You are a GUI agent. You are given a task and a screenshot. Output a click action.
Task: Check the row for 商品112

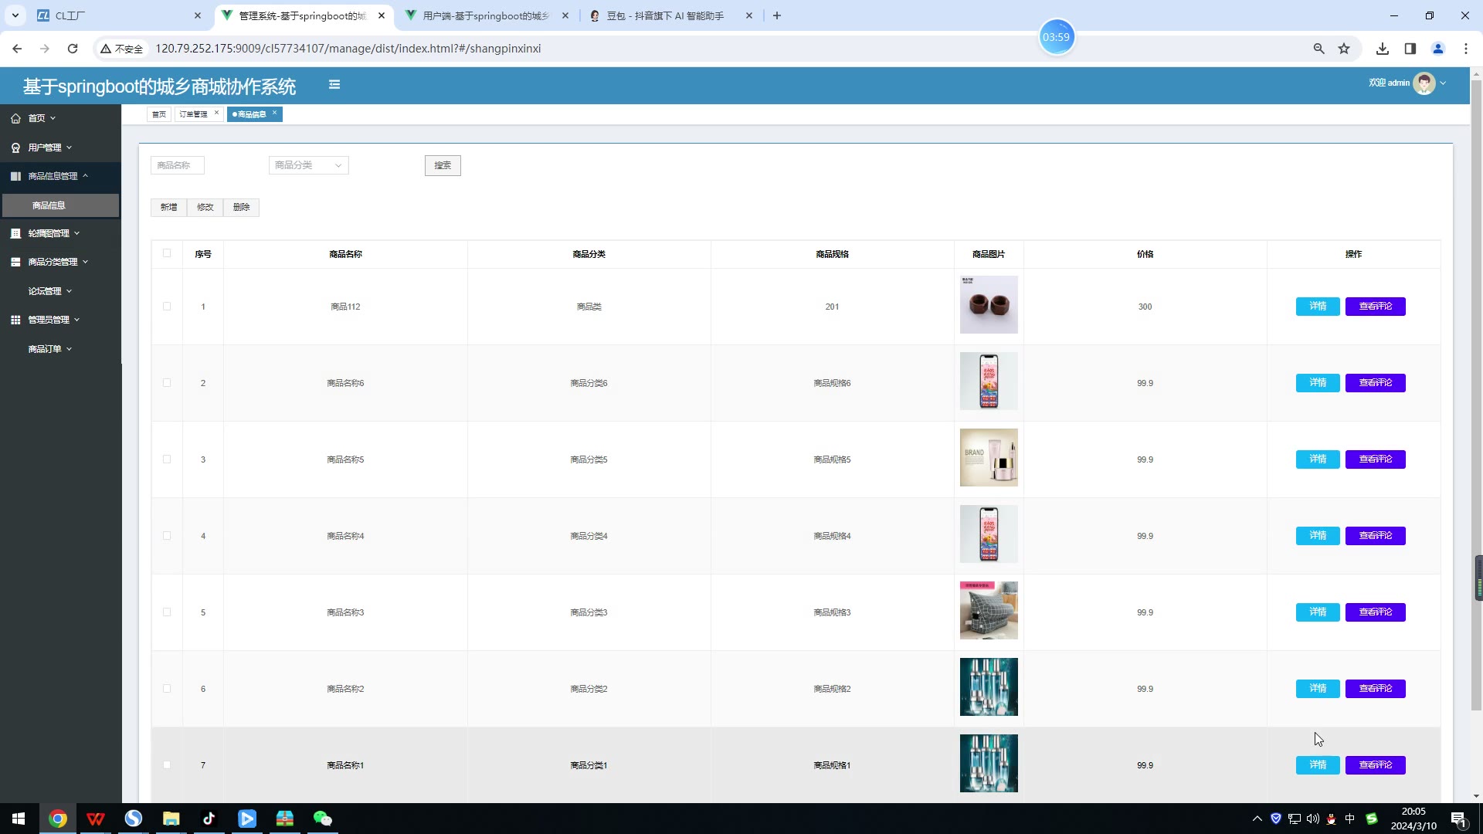click(167, 307)
